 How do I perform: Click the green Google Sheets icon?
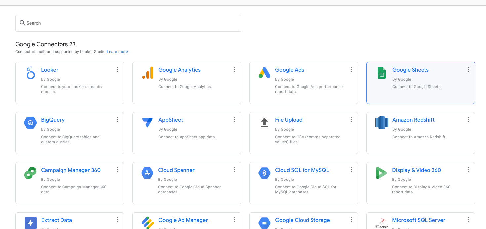tap(382, 73)
